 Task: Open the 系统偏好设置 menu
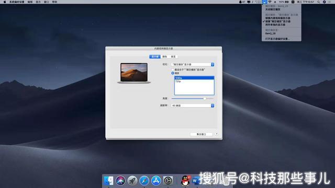tap(17, 2)
